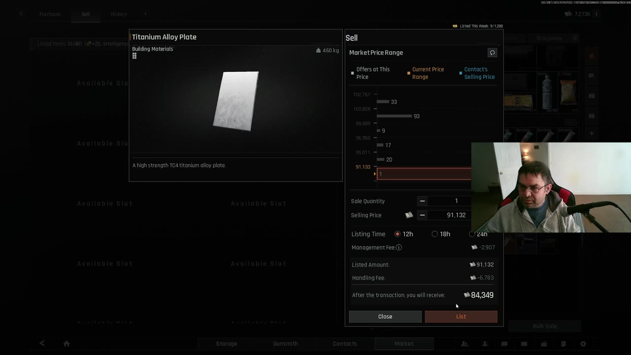Click the Sale Quantity value field

(x=456, y=201)
